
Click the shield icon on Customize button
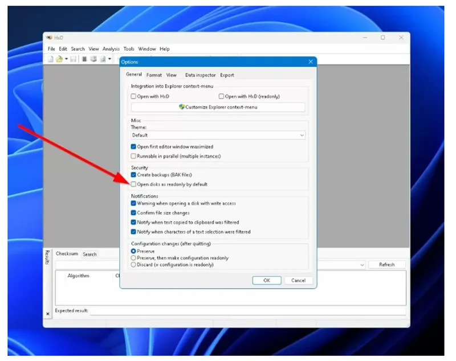click(x=182, y=107)
